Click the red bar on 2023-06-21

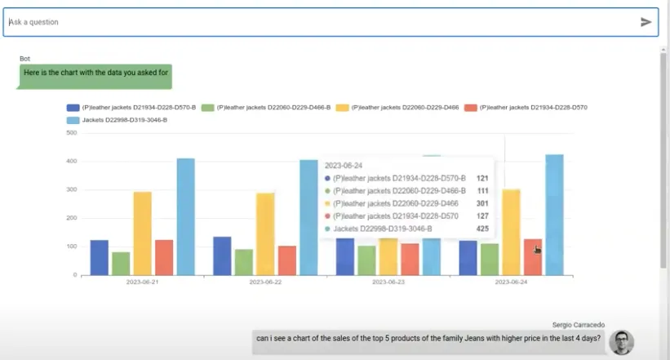click(x=164, y=257)
